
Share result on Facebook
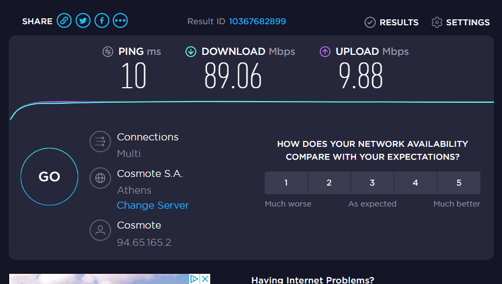102,21
